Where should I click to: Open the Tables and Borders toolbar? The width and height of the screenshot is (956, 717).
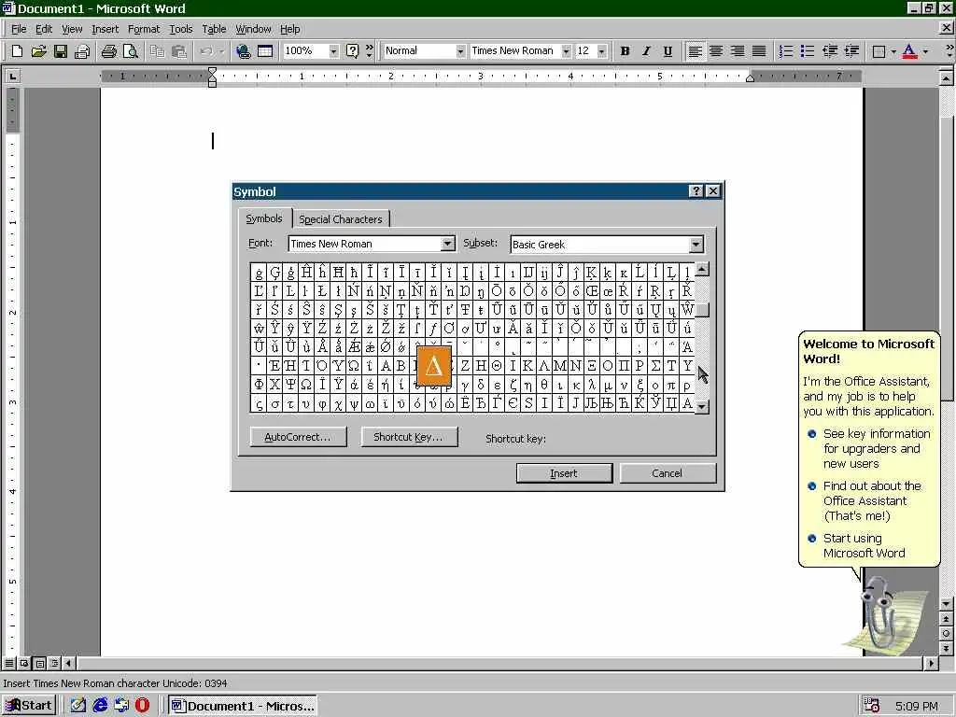265,51
